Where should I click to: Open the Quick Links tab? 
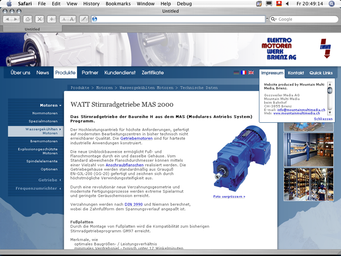[321, 73]
